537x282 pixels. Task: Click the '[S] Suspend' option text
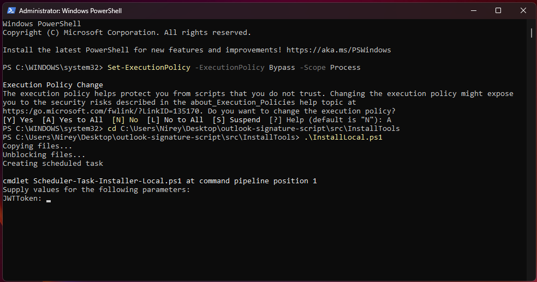236,120
